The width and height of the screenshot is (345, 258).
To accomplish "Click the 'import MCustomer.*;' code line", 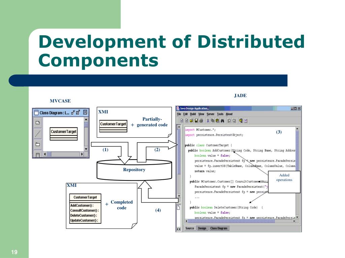I will [200, 130].
